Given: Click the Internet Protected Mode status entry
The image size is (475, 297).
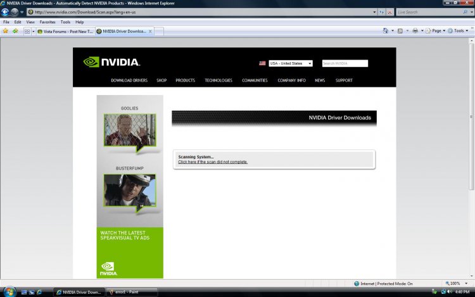Looking at the screenshot, I should coord(383,284).
